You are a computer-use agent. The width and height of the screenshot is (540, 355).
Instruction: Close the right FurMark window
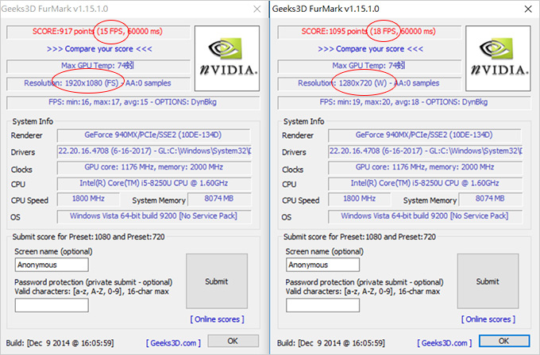tap(528, 9)
